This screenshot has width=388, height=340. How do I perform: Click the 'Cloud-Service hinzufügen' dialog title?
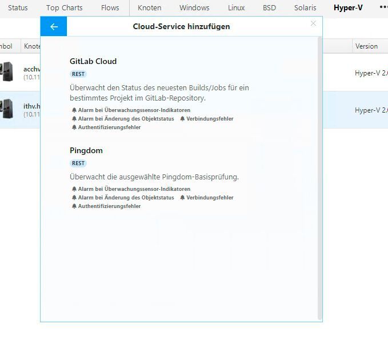point(181,26)
